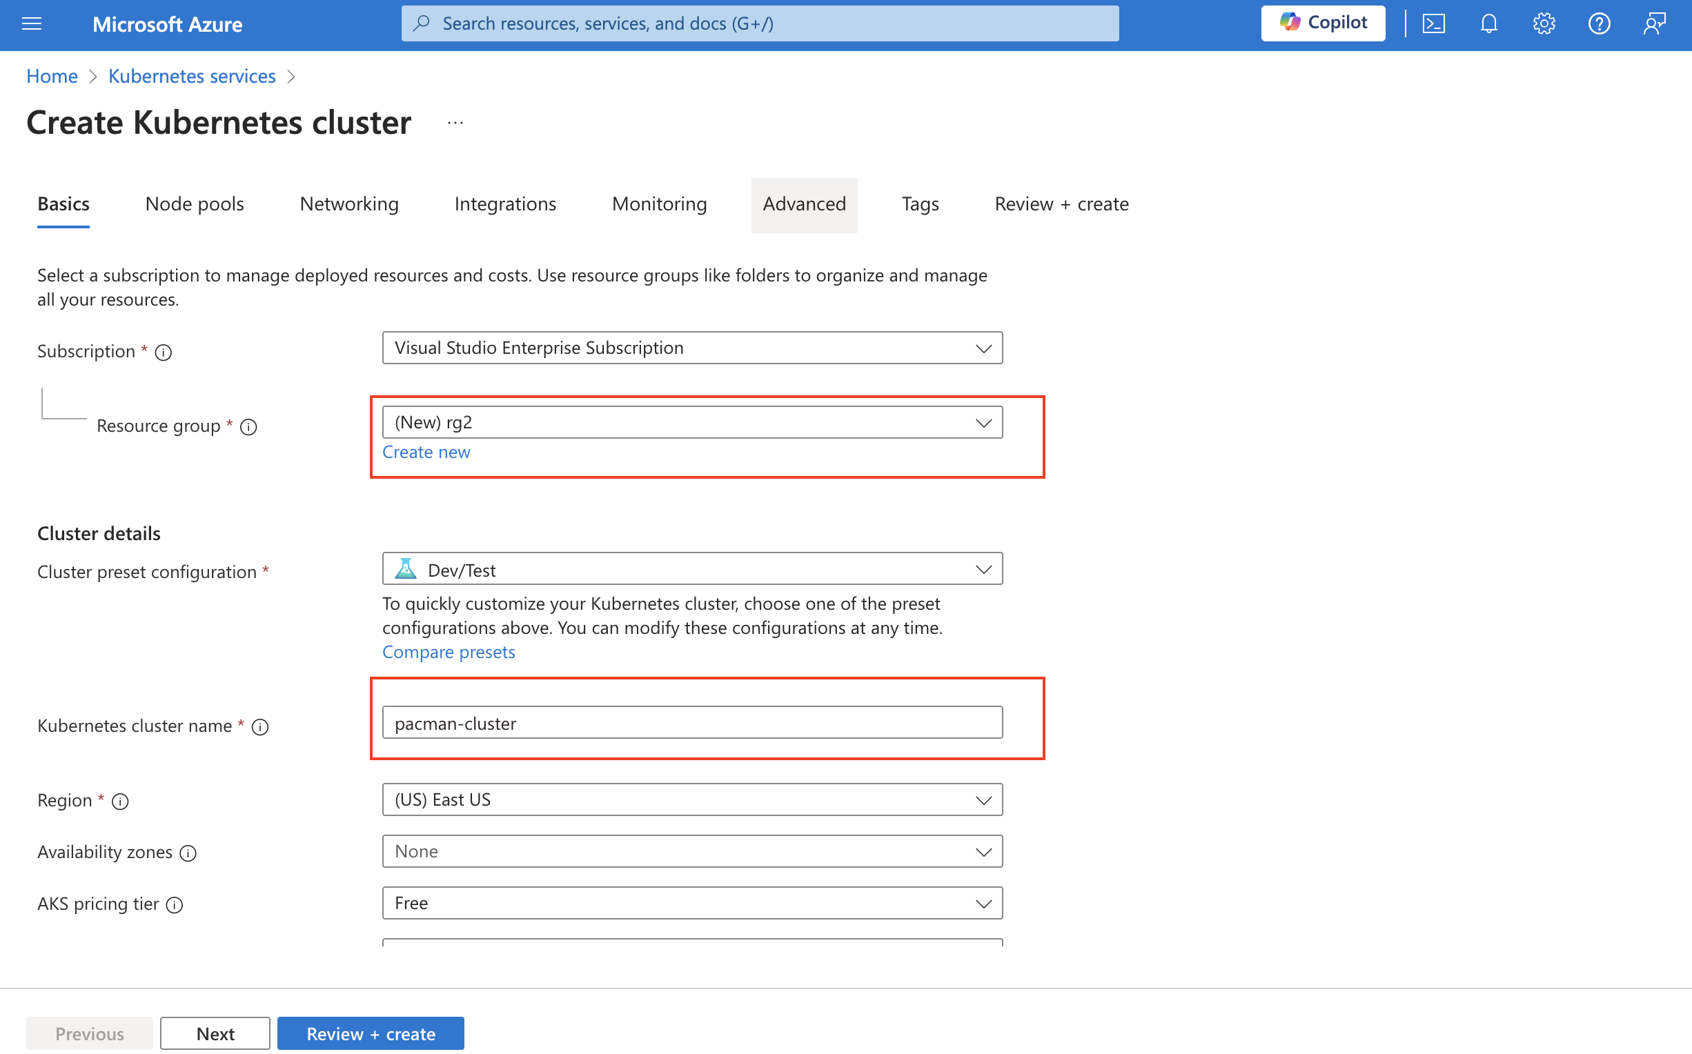Click the Kubernetes cluster name field
1692x1054 pixels.
pos(692,722)
